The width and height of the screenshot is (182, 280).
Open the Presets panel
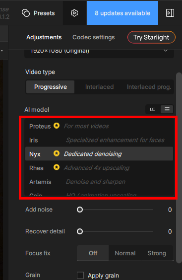tap(38, 13)
